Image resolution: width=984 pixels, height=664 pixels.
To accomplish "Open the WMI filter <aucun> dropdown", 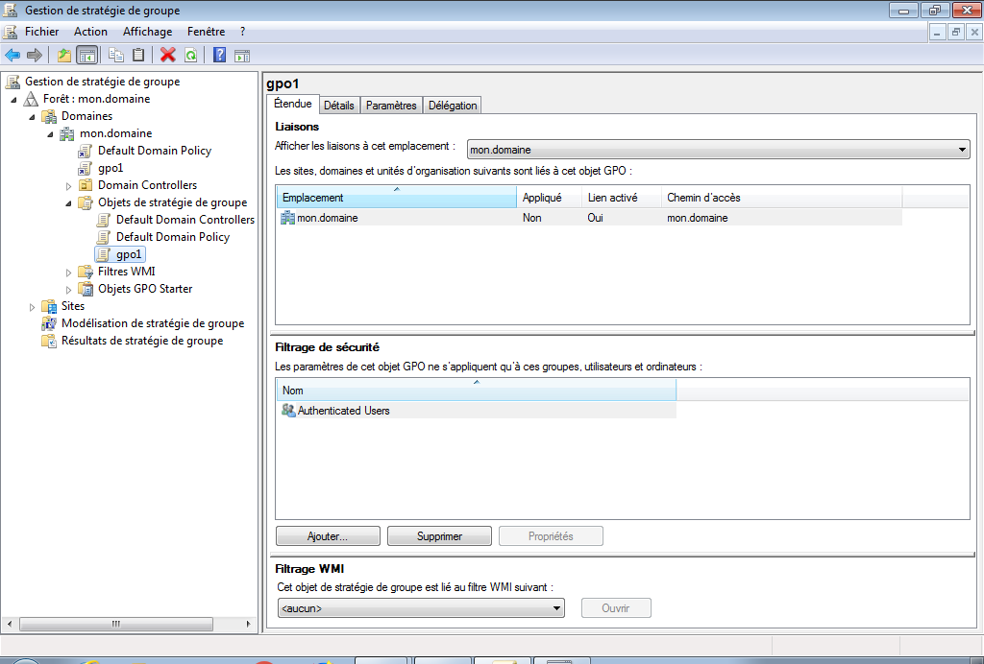I will (421, 608).
